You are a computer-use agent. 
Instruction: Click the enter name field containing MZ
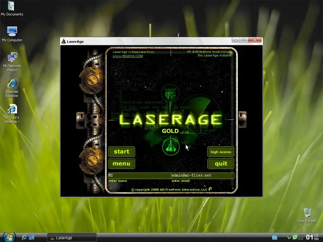139,175
